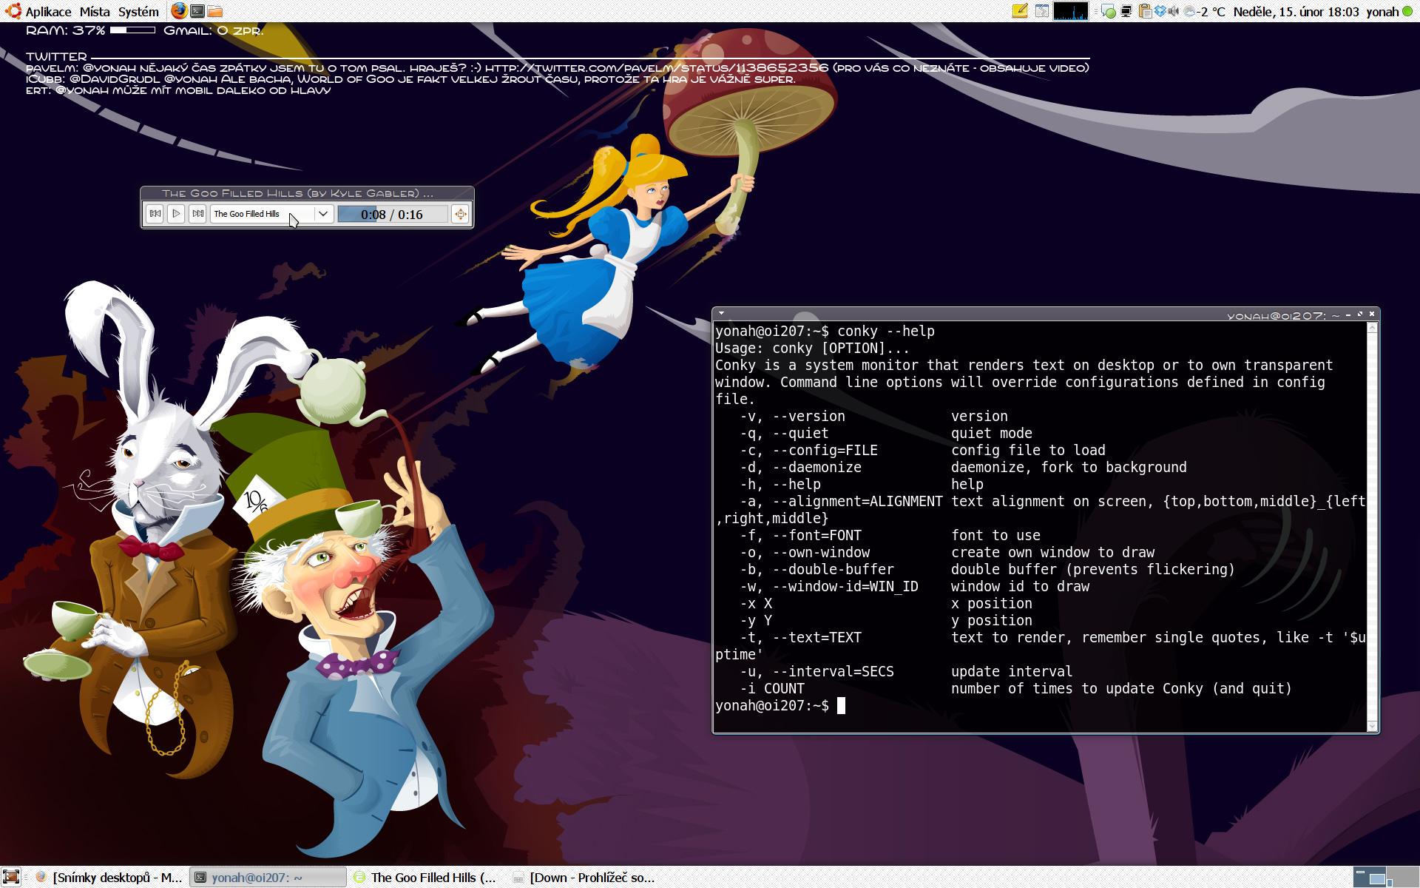Switch to yonah@oi207 terminal taskbar entry

point(268,878)
